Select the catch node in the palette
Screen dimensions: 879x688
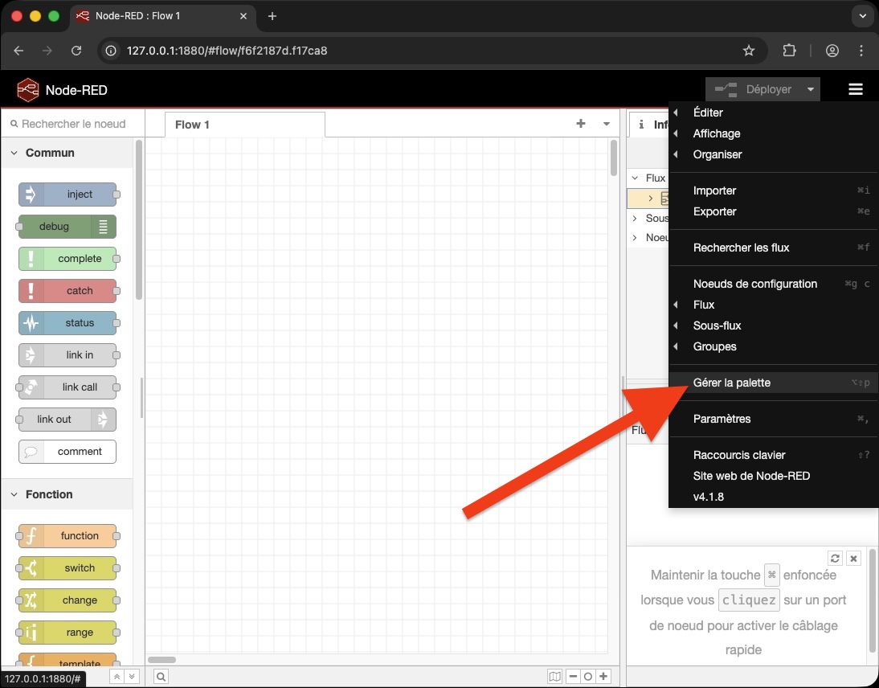point(68,291)
